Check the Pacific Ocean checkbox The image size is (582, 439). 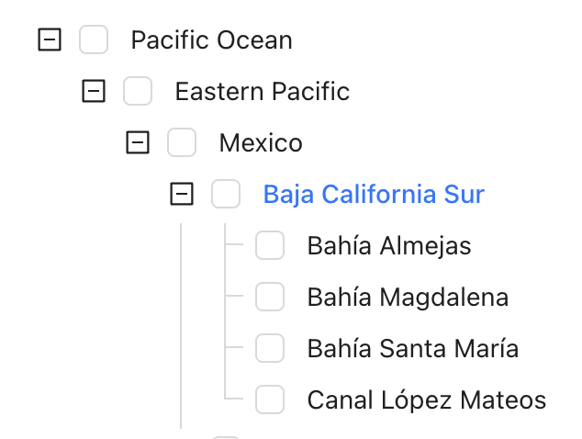pyautogui.click(x=94, y=40)
